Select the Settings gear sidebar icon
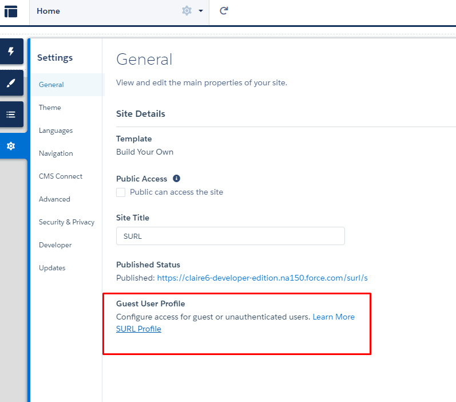The image size is (456, 402). (11, 146)
